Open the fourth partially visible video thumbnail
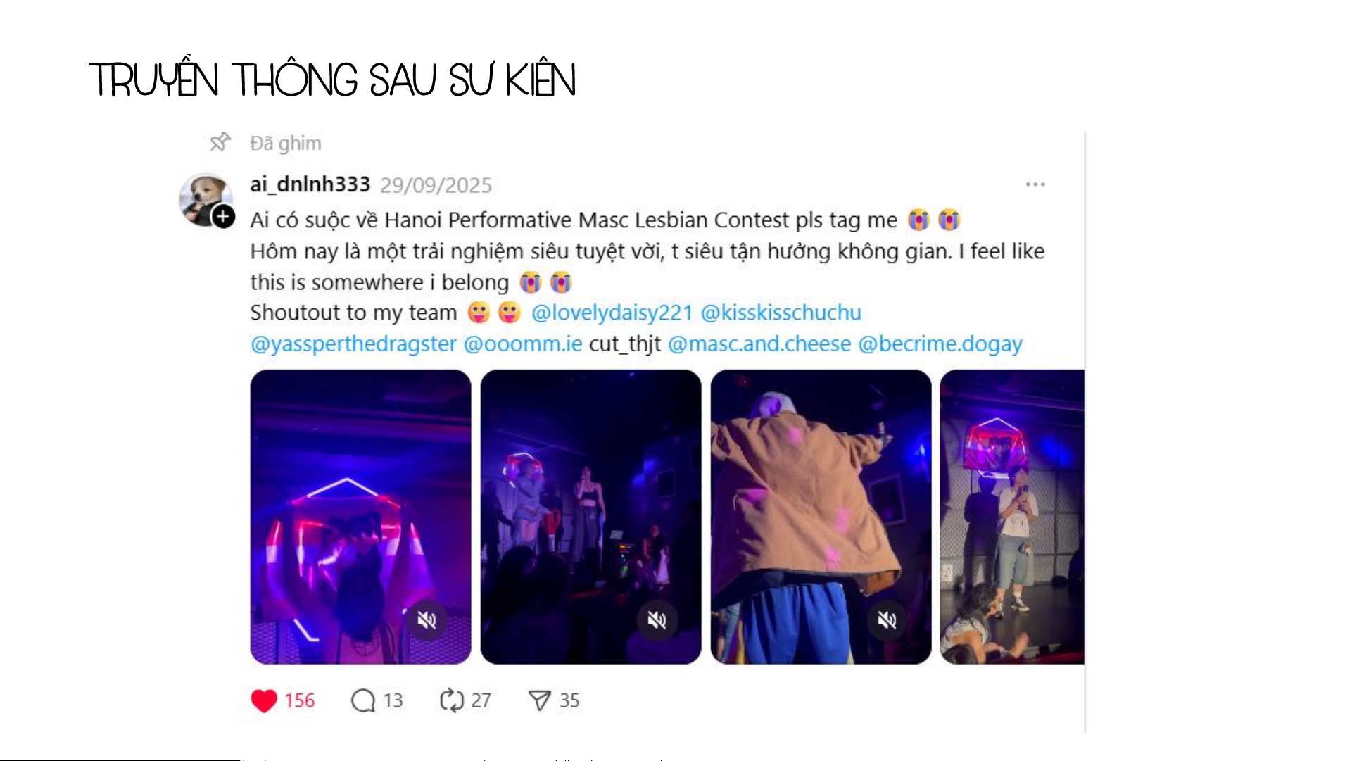 1012,517
